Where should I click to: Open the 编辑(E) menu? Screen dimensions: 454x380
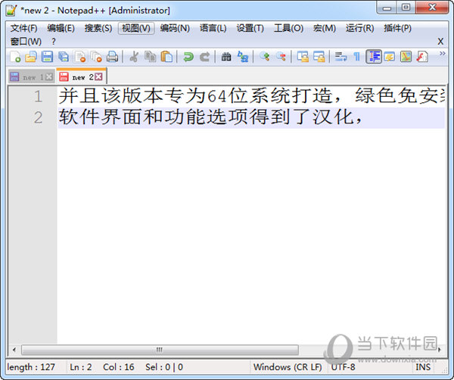(x=61, y=28)
